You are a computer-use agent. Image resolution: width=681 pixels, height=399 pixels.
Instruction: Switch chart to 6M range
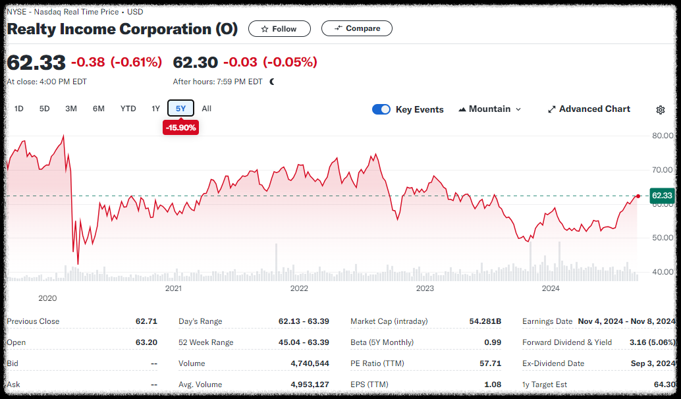point(99,109)
